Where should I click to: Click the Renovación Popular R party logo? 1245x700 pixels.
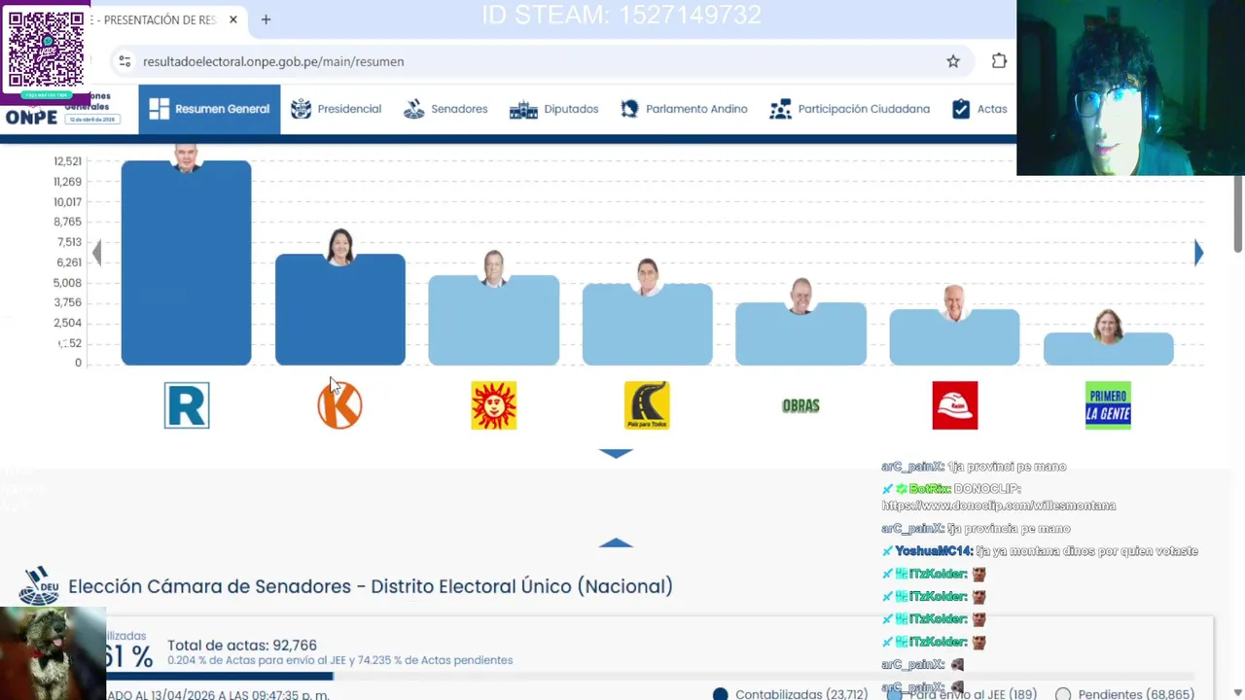pyautogui.click(x=187, y=405)
